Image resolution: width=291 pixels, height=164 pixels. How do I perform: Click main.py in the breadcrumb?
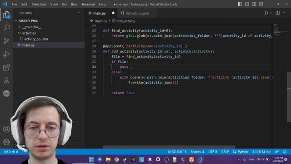click(101, 21)
